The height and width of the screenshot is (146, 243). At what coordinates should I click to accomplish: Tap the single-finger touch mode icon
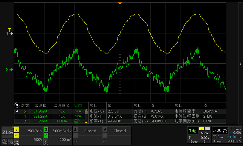click(4, 142)
